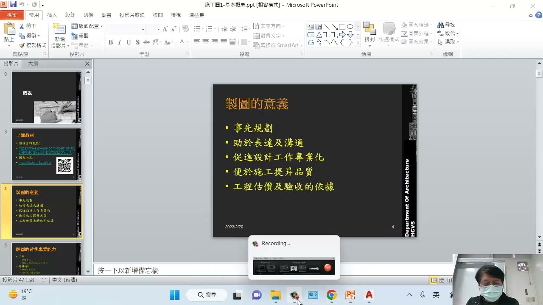The width and height of the screenshot is (543, 305).
Task: Open paragraph dialog launcher in 段落 group
Action: (301, 54)
